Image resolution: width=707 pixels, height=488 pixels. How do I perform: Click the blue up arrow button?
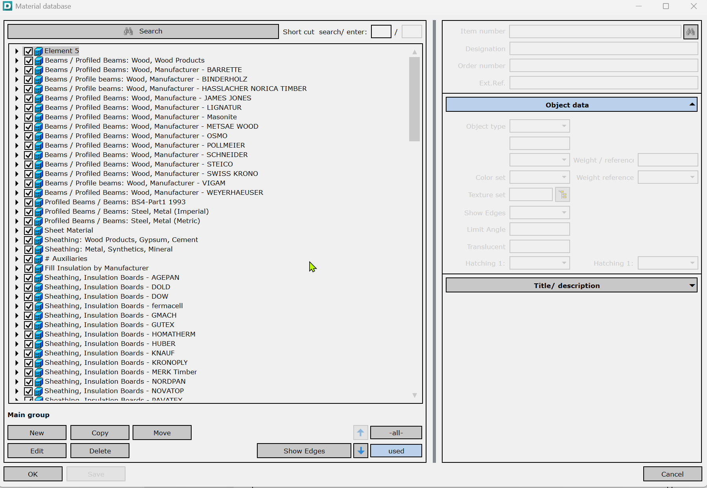click(360, 433)
